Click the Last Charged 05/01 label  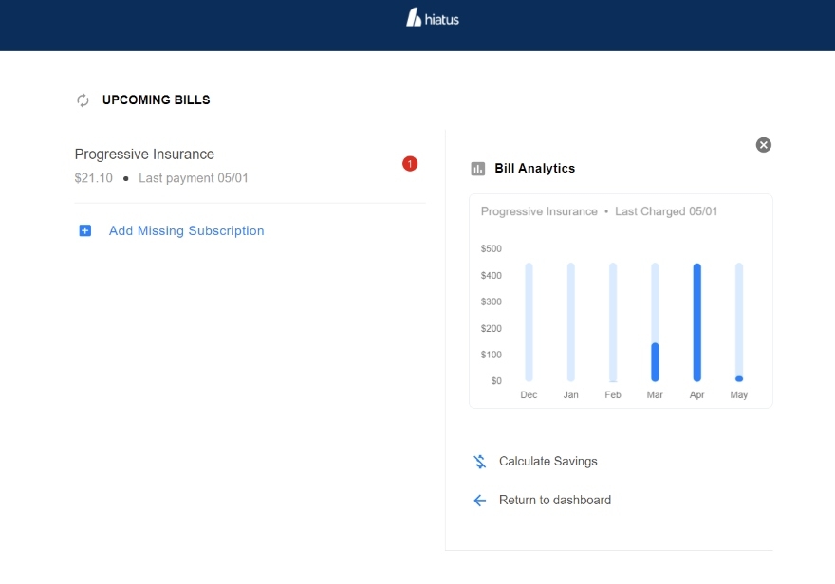666,211
